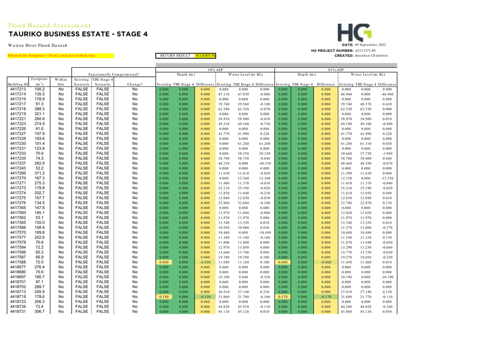Select the 0.170 existing depth cell

click(283, 297)
